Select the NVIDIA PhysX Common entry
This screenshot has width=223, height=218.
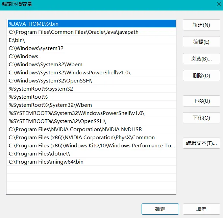(82, 138)
